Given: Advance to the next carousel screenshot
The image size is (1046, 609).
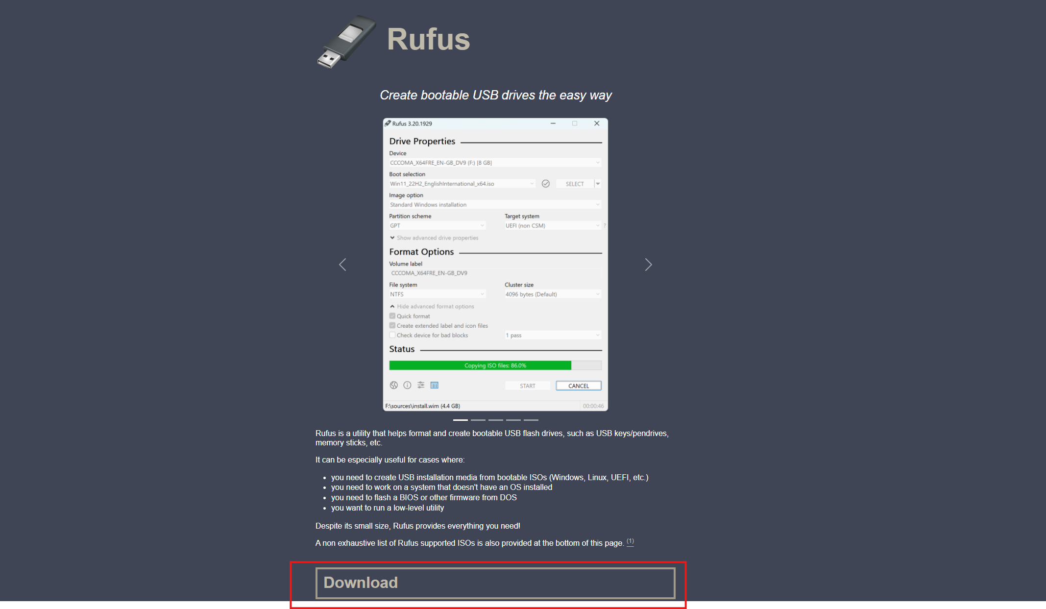Looking at the screenshot, I should [x=648, y=265].
